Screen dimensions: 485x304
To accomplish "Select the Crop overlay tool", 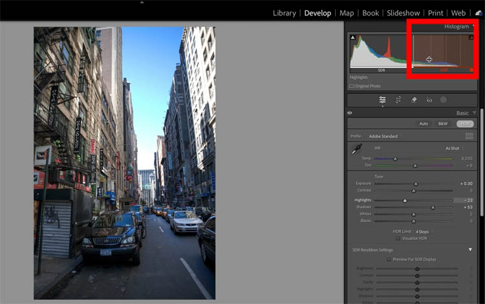I will coord(398,100).
